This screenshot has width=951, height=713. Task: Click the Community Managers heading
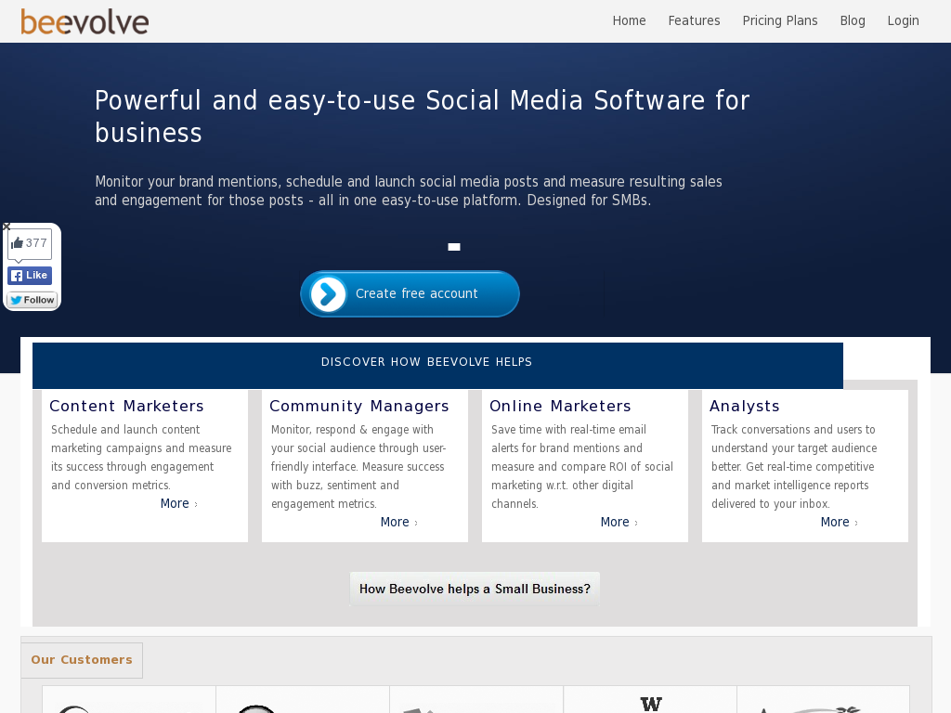[359, 407]
